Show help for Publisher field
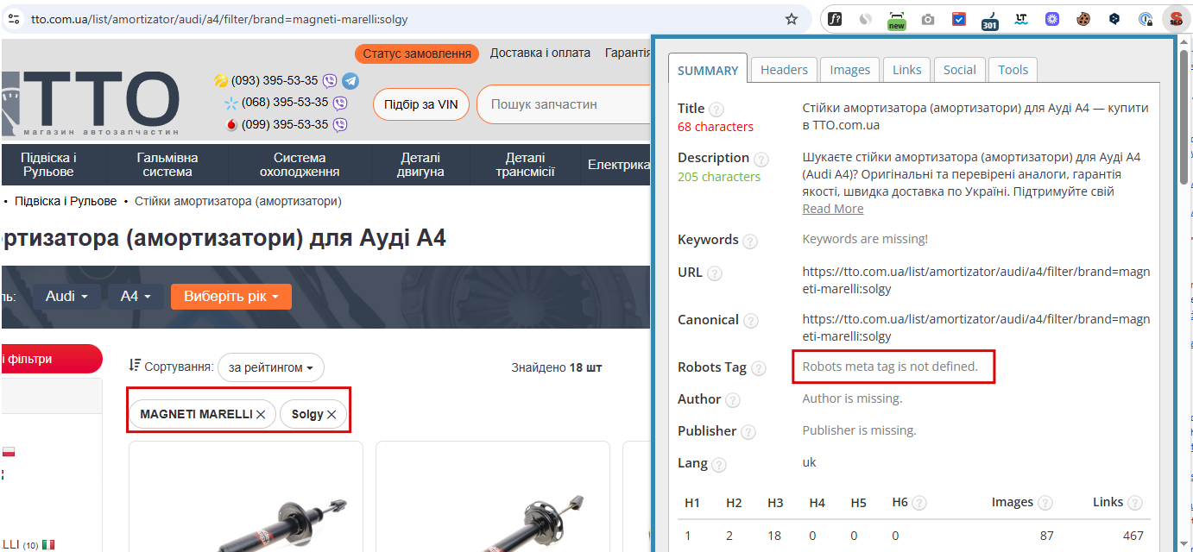The width and height of the screenshot is (1193, 552). pos(748,432)
